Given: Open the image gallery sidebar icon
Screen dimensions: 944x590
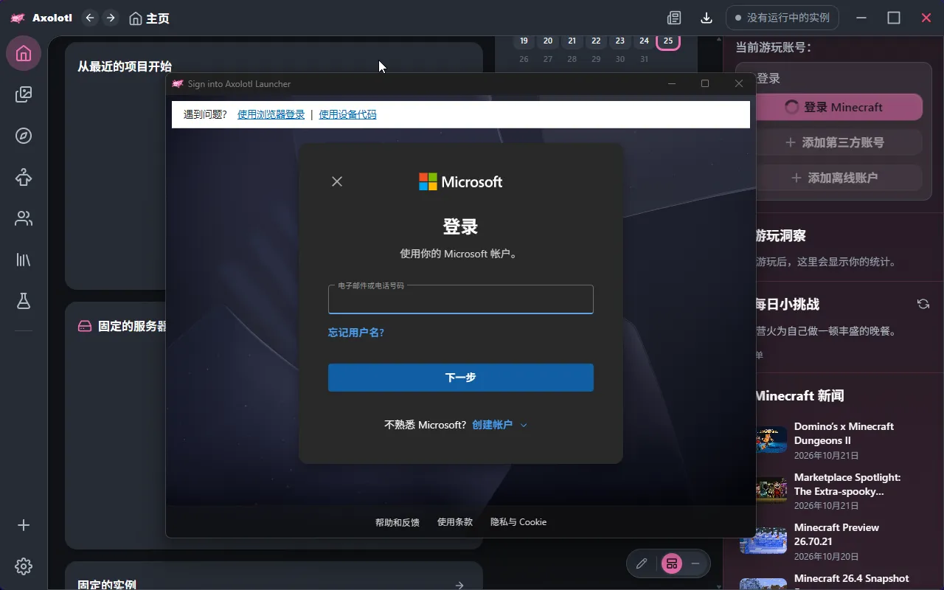Looking at the screenshot, I should click(24, 94).
